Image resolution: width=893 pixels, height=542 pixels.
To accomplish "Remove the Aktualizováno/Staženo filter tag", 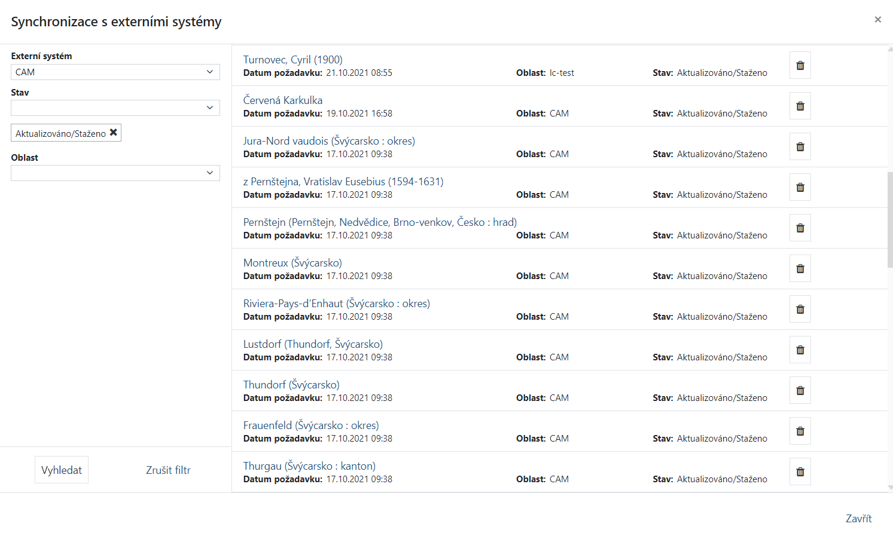I will (x=114, y=133).
